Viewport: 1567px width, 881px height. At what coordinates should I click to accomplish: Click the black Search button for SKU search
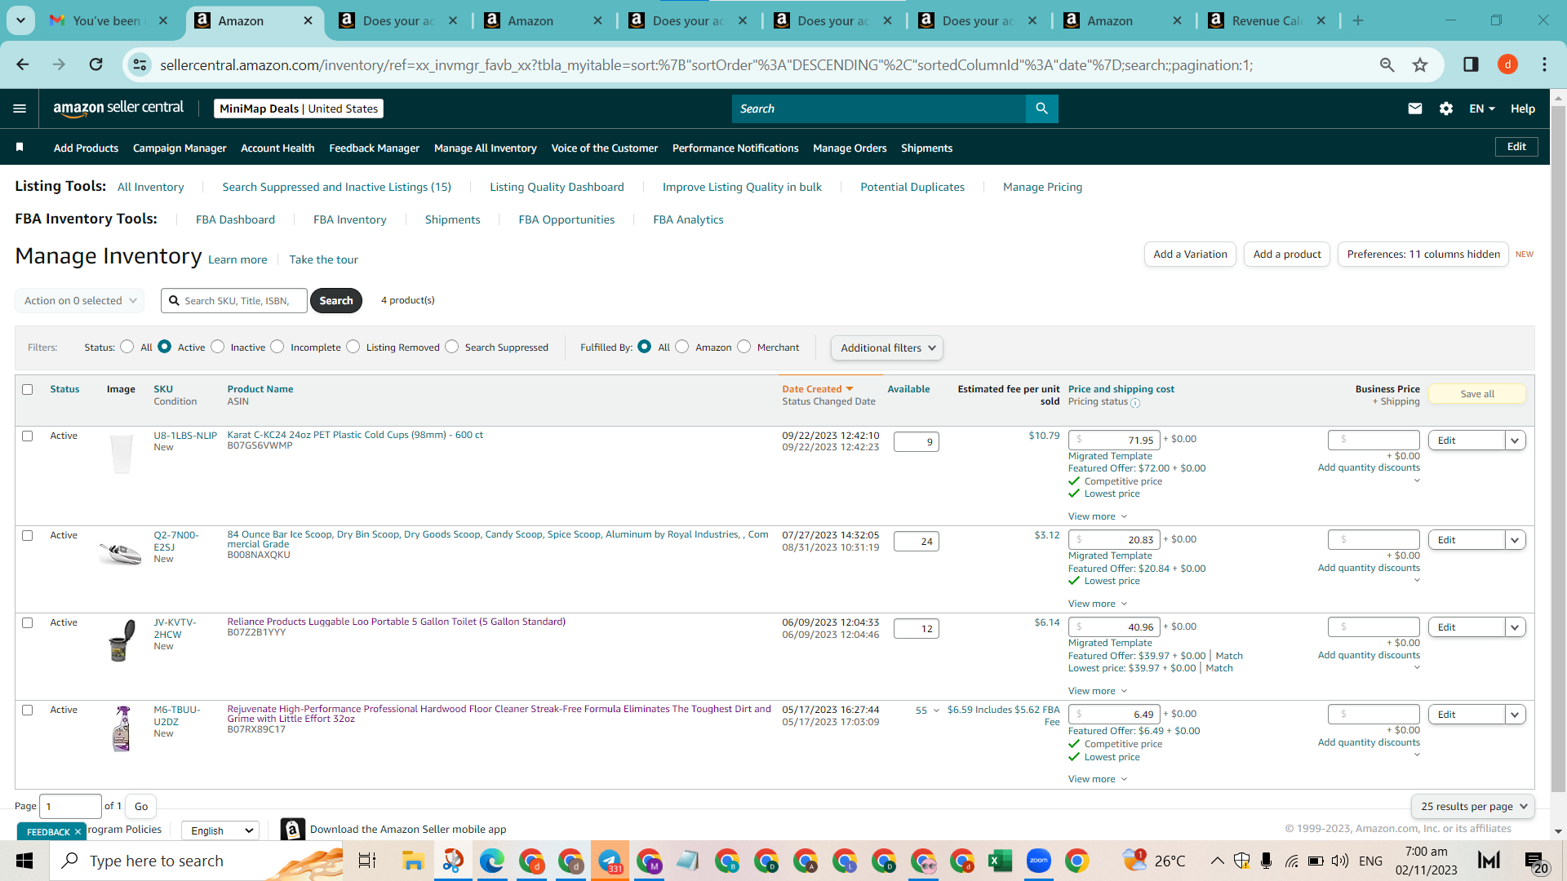(x=336, y=300)
